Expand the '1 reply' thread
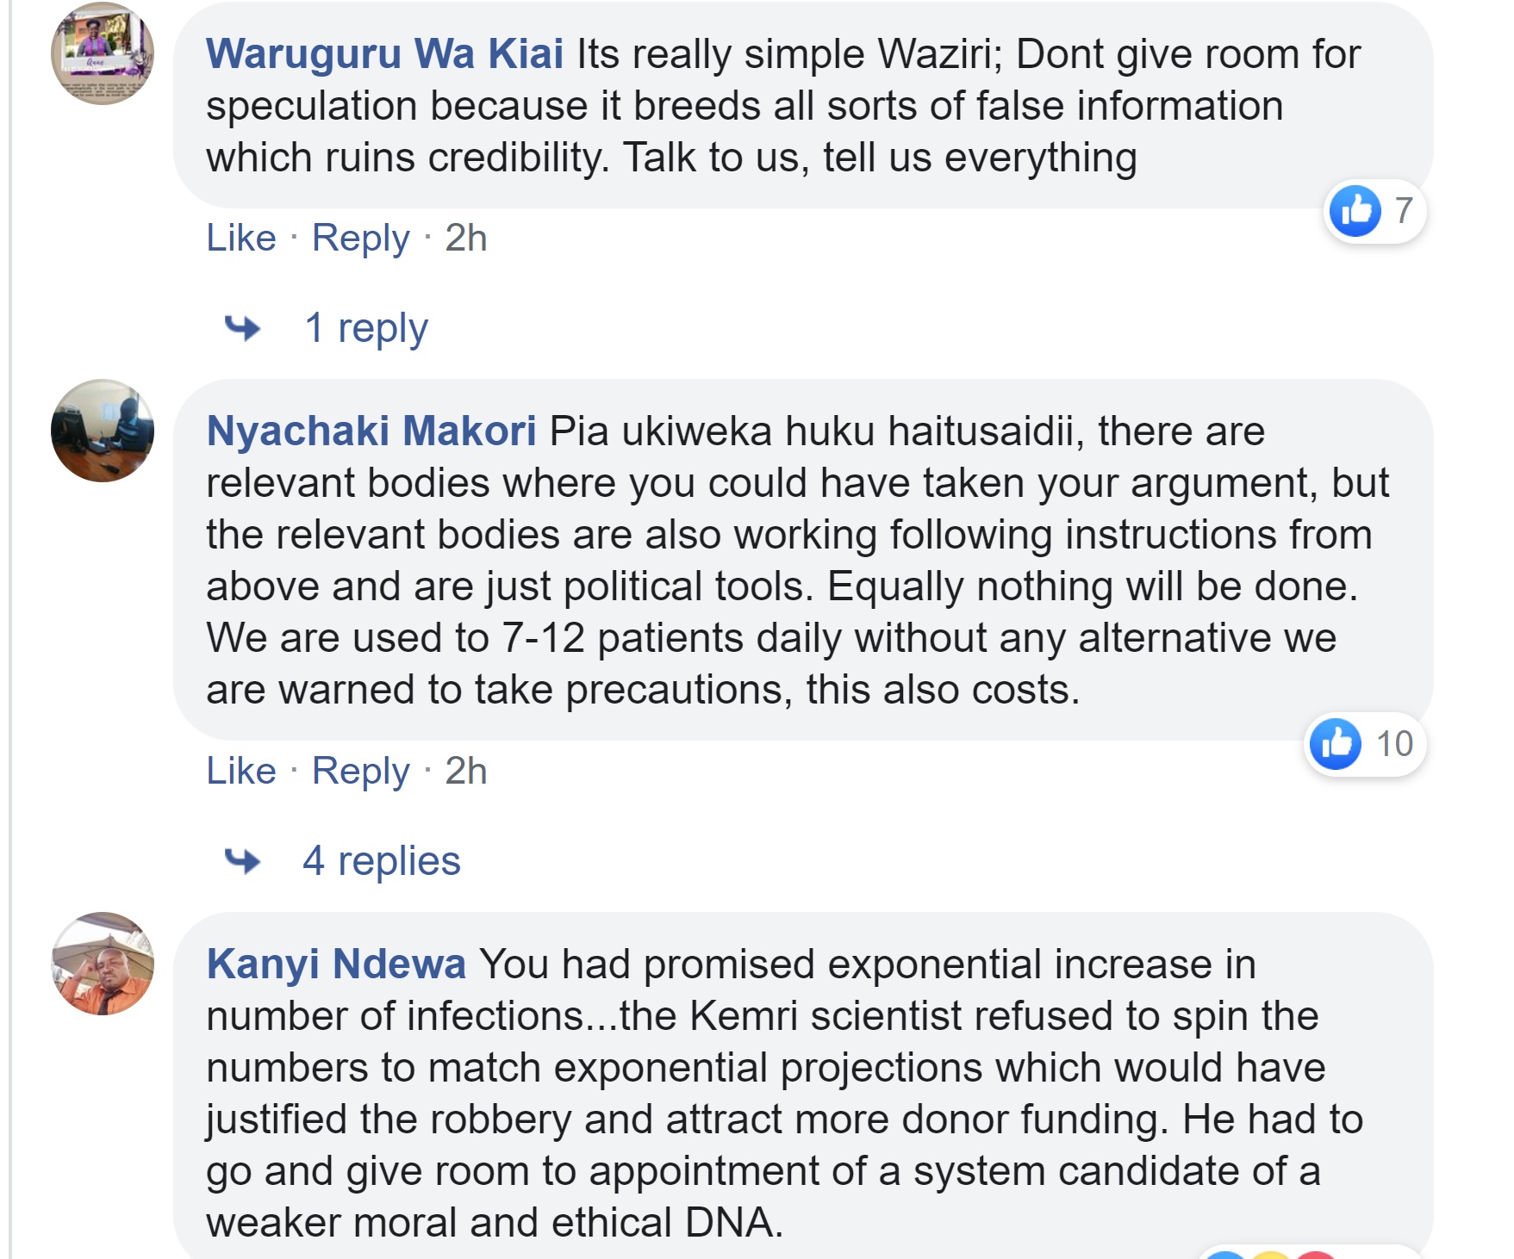Viewport: 1514px width, 1259px height. [x=366, y=328]
